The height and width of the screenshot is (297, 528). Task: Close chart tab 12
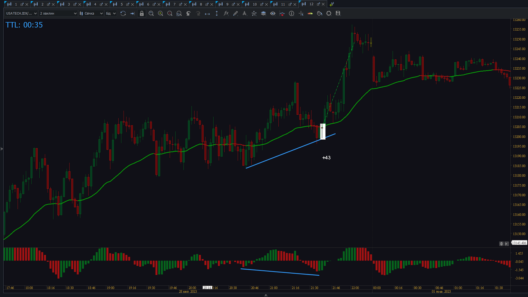tap(323, 5)
